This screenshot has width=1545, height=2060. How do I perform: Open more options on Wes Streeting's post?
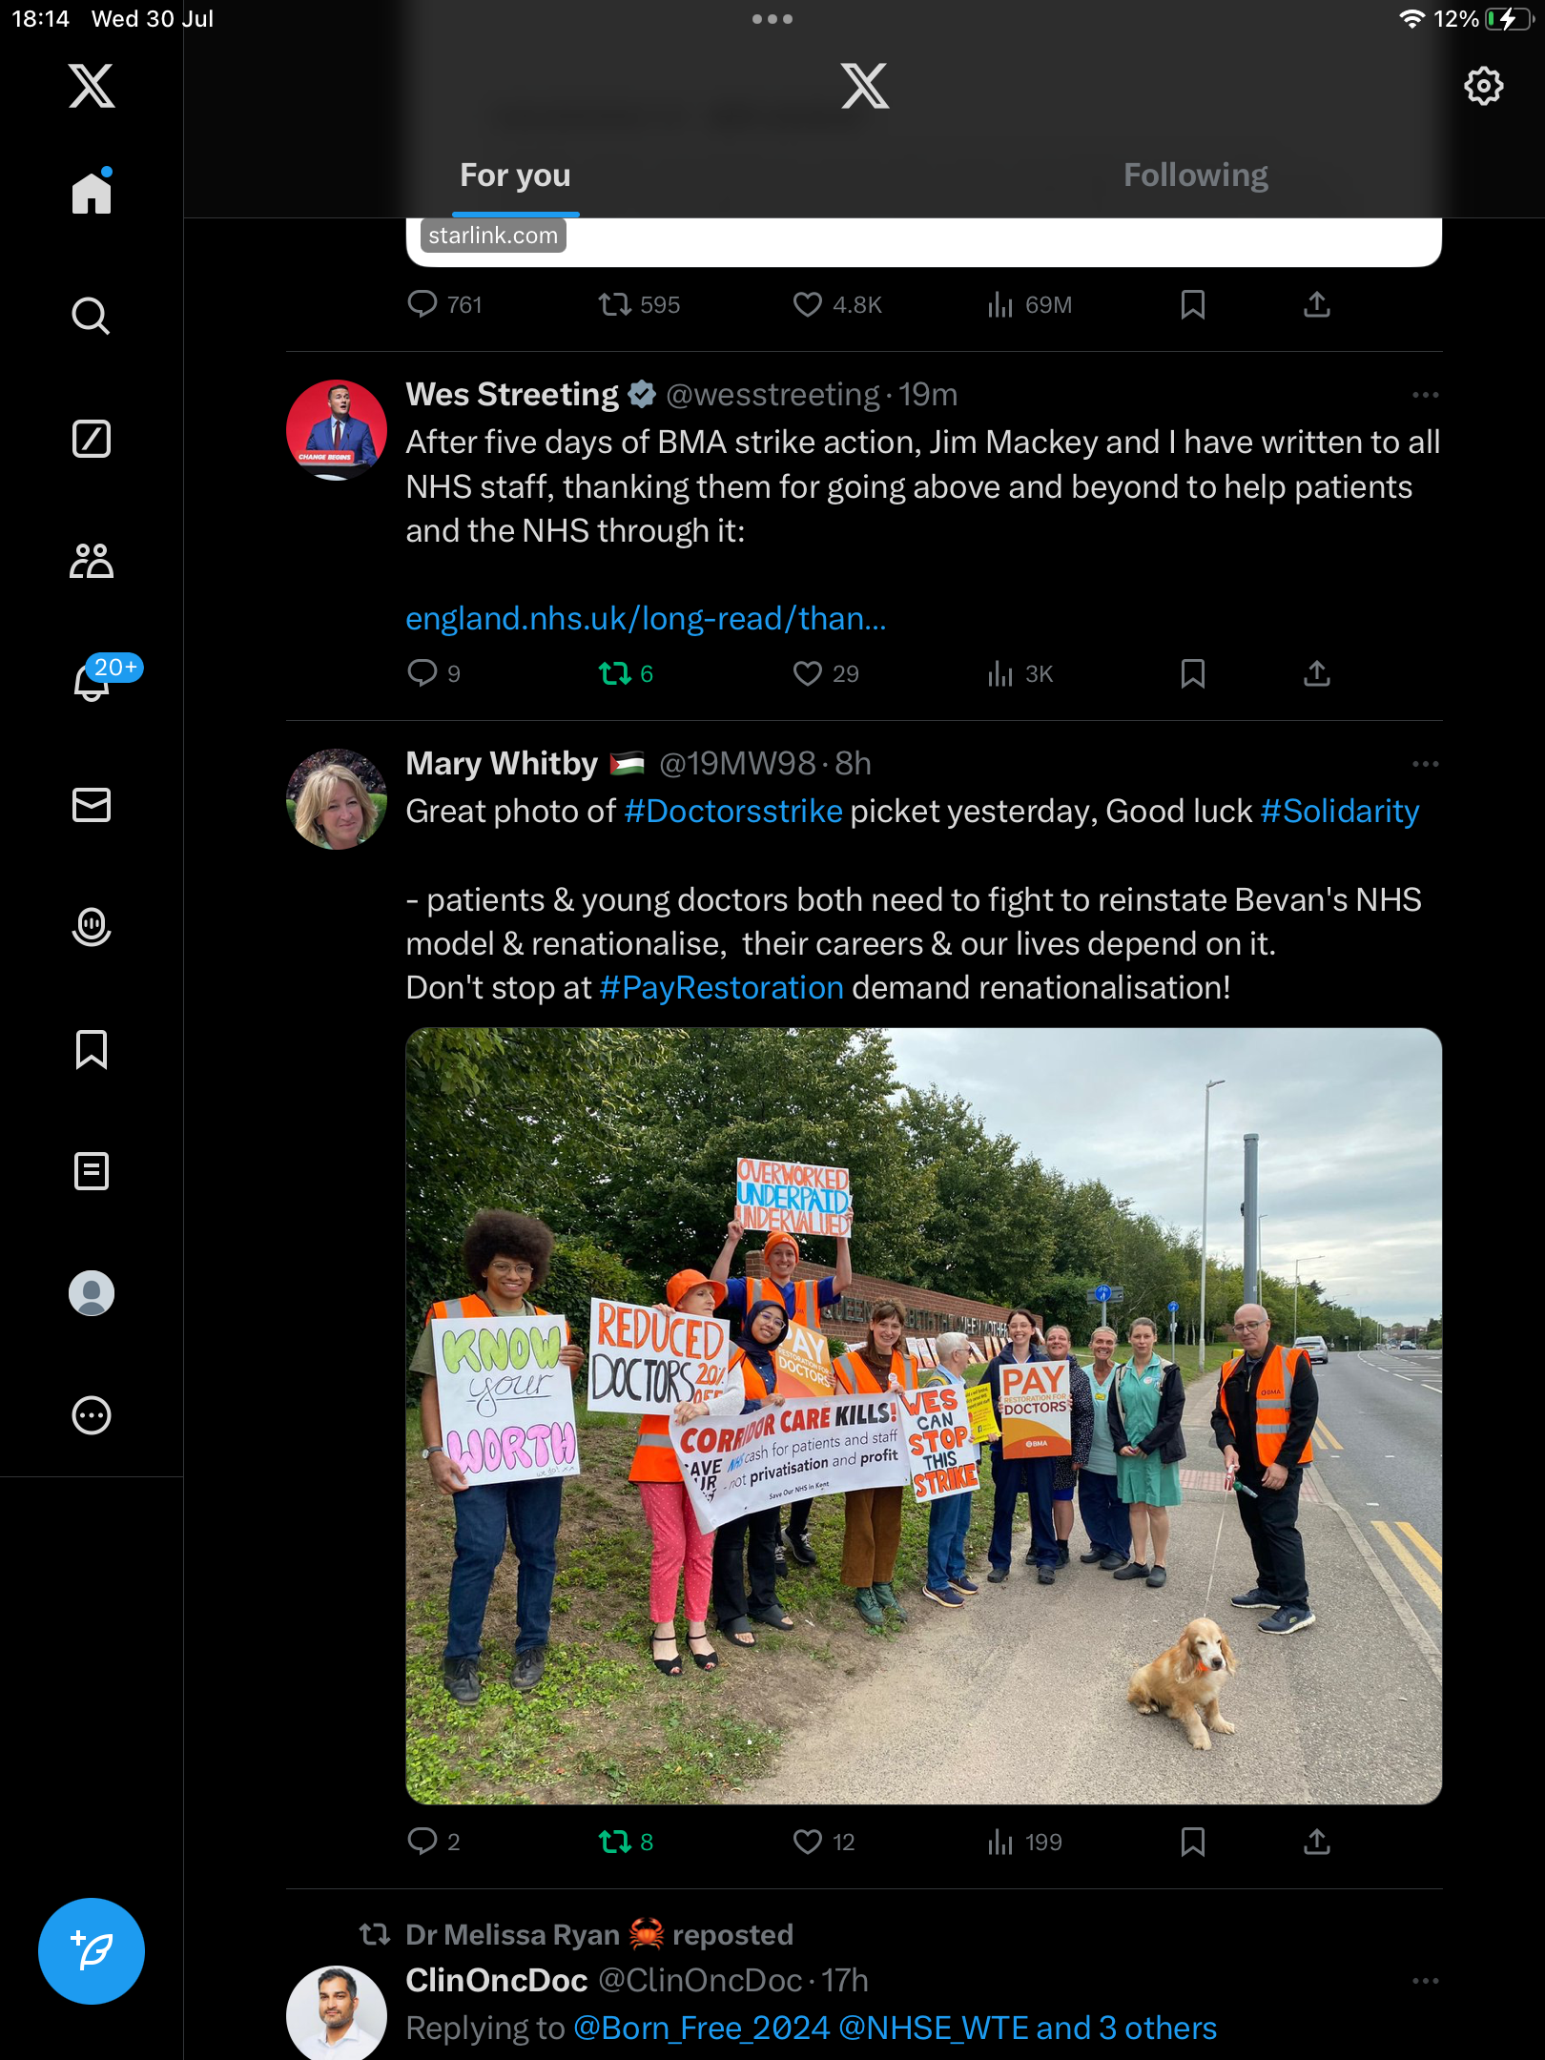(1425, 395)
